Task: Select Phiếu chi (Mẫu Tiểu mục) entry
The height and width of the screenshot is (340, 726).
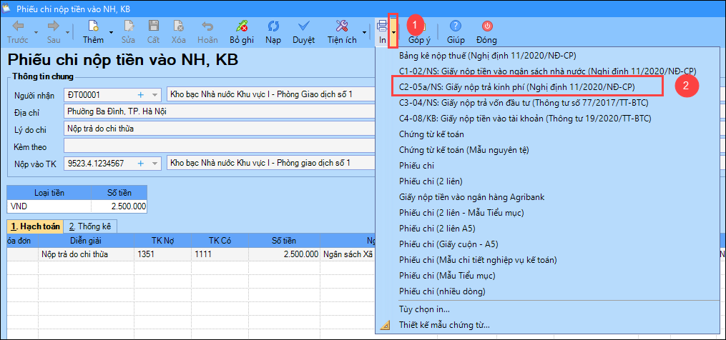Action: tap(447, 276)
